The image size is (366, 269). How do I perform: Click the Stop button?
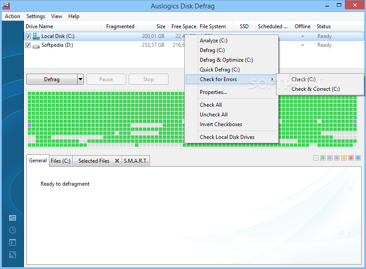(x=149, y=79)
